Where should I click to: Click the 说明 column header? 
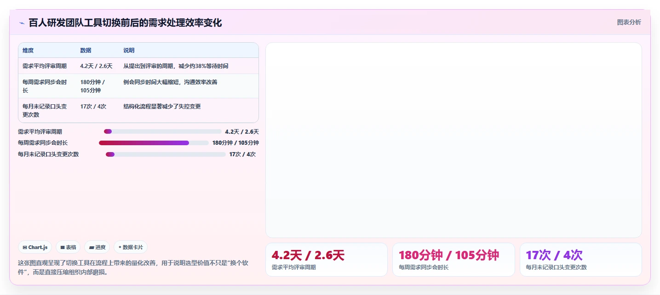pos(129,51)
